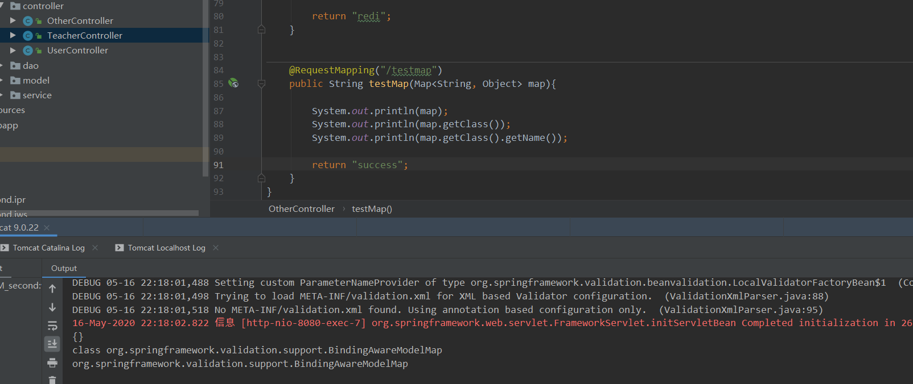This screenshot has height=384, width=913.
Task: Click the "{}" console output line
Action: click(78, 337)
